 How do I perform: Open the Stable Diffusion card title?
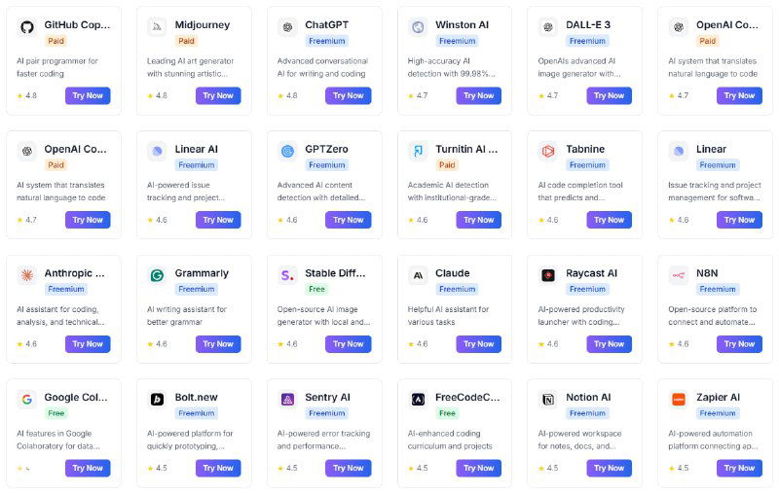click(x=335, y=273)
